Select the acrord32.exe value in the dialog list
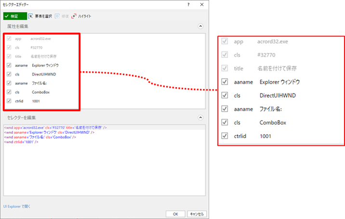This screenshot has width=345, height=219. click(x=40, y=39)
